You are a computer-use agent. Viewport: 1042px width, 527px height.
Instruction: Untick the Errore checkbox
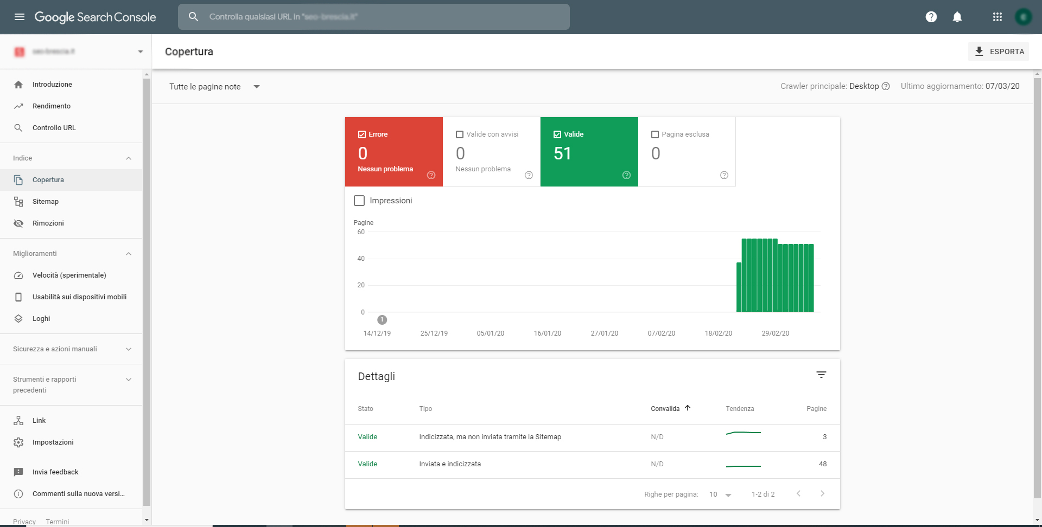(362, 134)
